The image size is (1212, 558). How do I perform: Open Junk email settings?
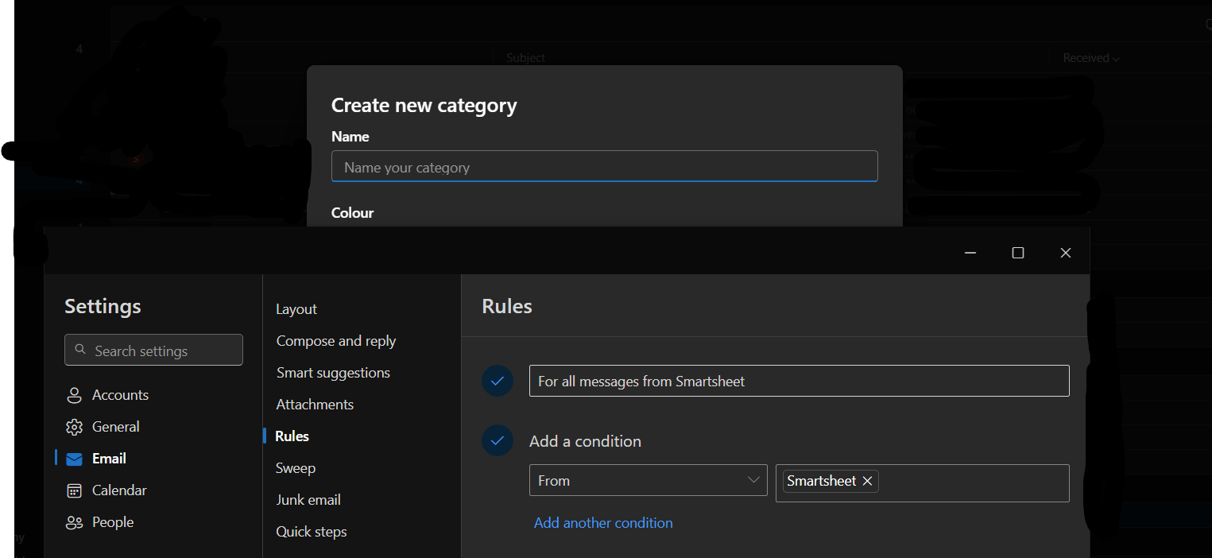pyautogui.click(x=308, y=500)
